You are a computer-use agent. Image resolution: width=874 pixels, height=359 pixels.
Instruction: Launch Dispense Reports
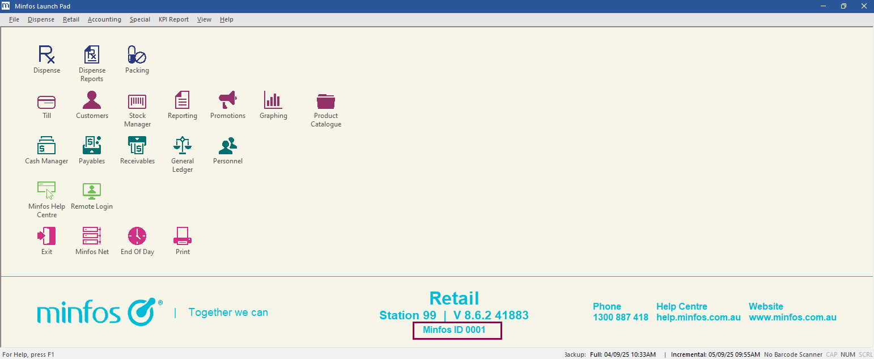[92, 54]
